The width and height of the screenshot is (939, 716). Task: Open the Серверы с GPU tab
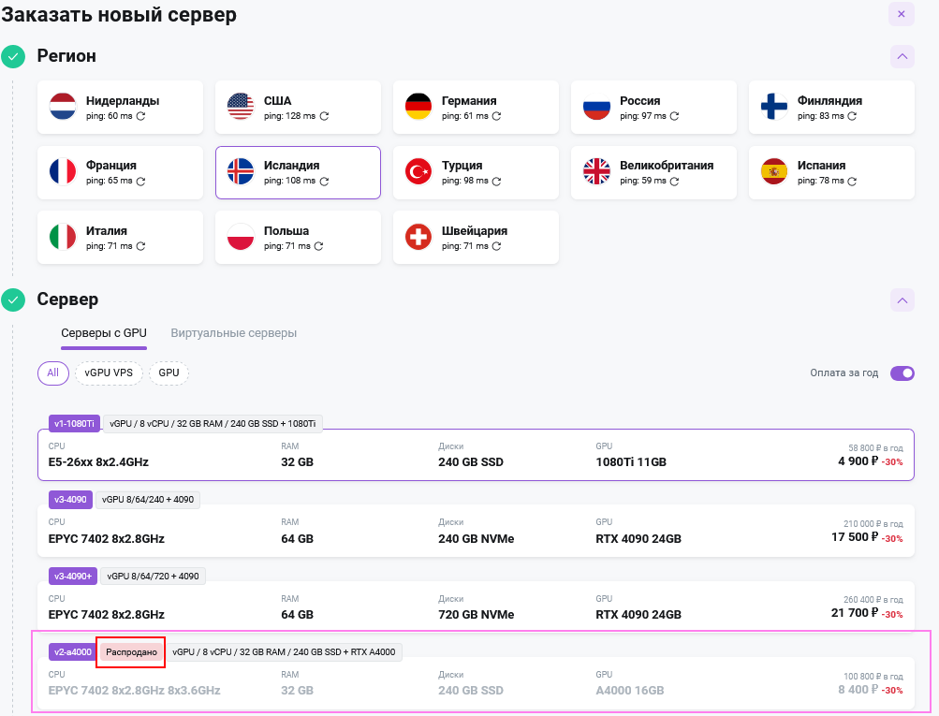click(x=104, y=333)
